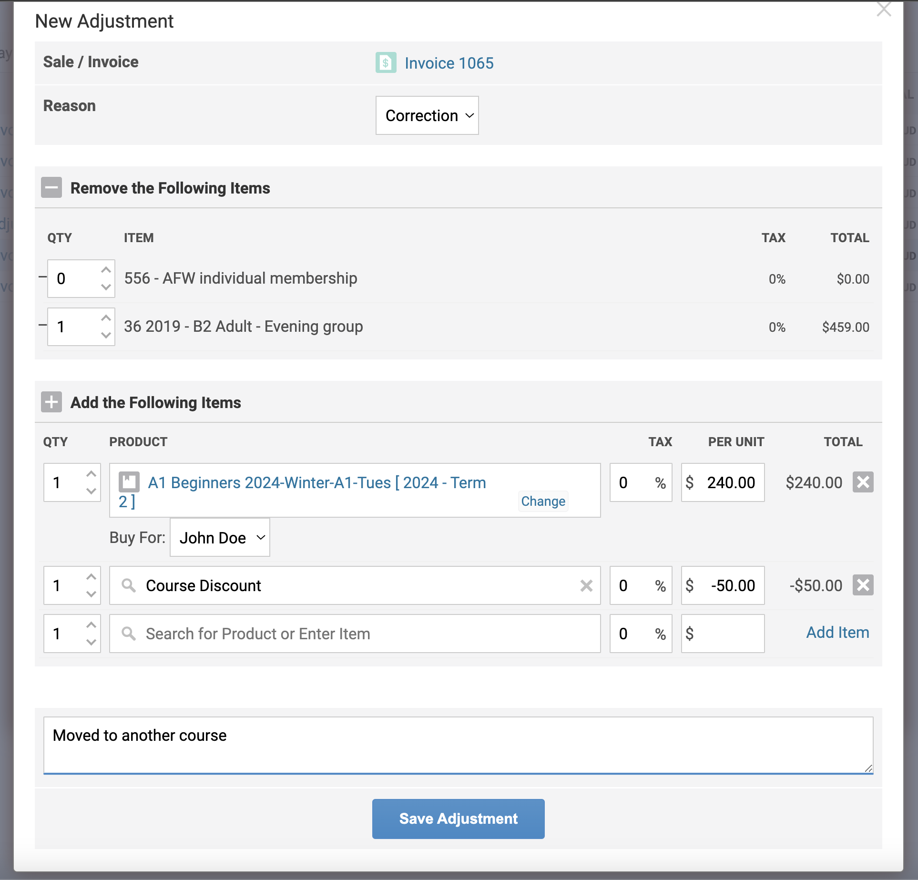Click the Moved to another course notes box
Image resolution: width=918 pixels, height=880 pixels.
pos(458,745)
